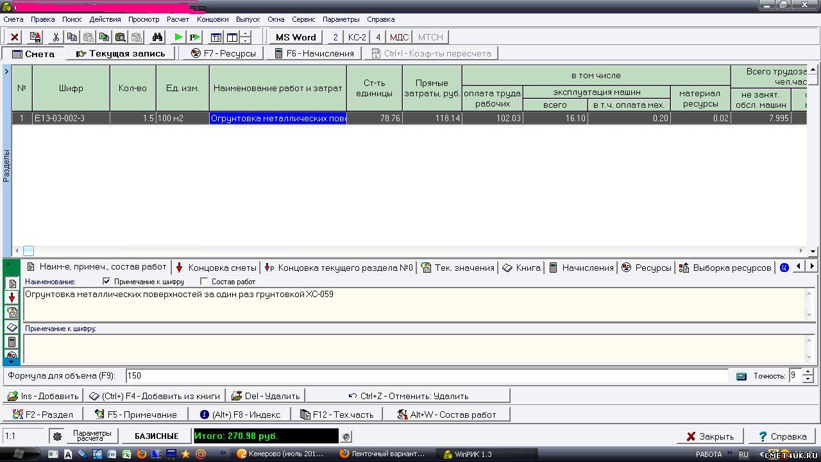Click the Справка help button

click(x=783, y=436)
